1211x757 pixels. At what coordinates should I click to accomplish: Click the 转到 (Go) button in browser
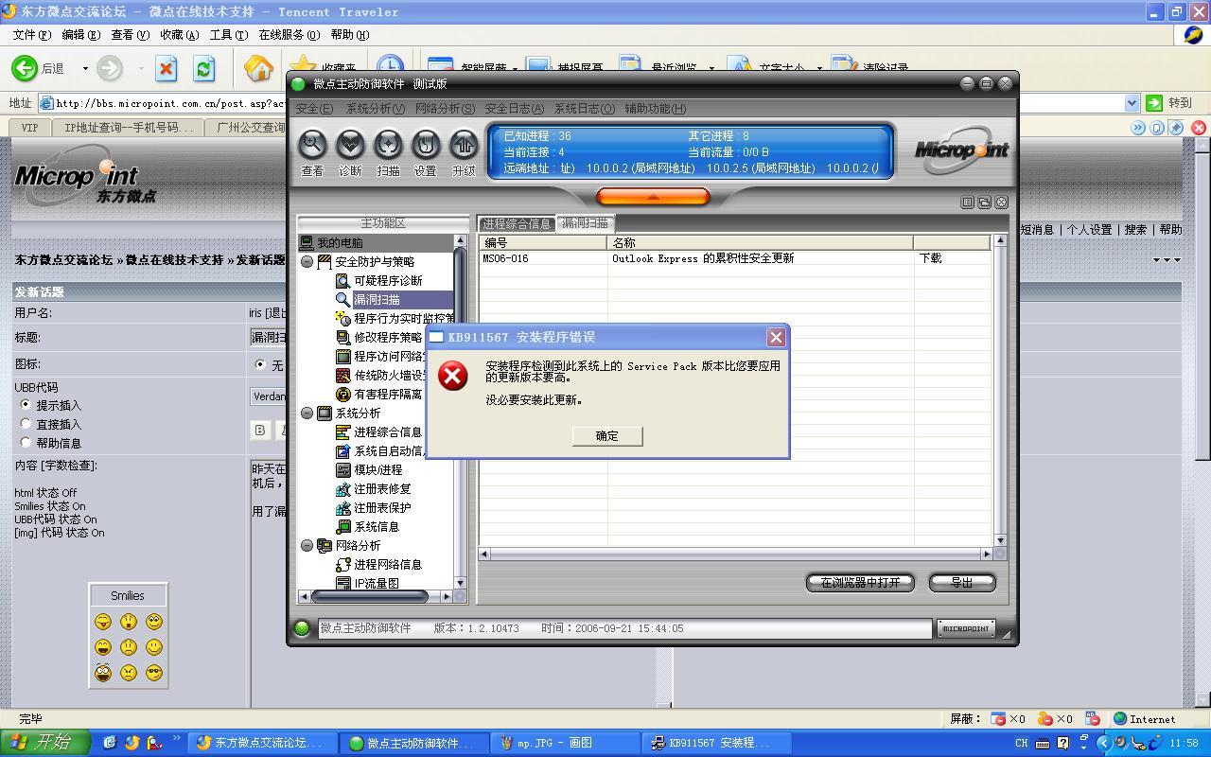(1169, 103)
